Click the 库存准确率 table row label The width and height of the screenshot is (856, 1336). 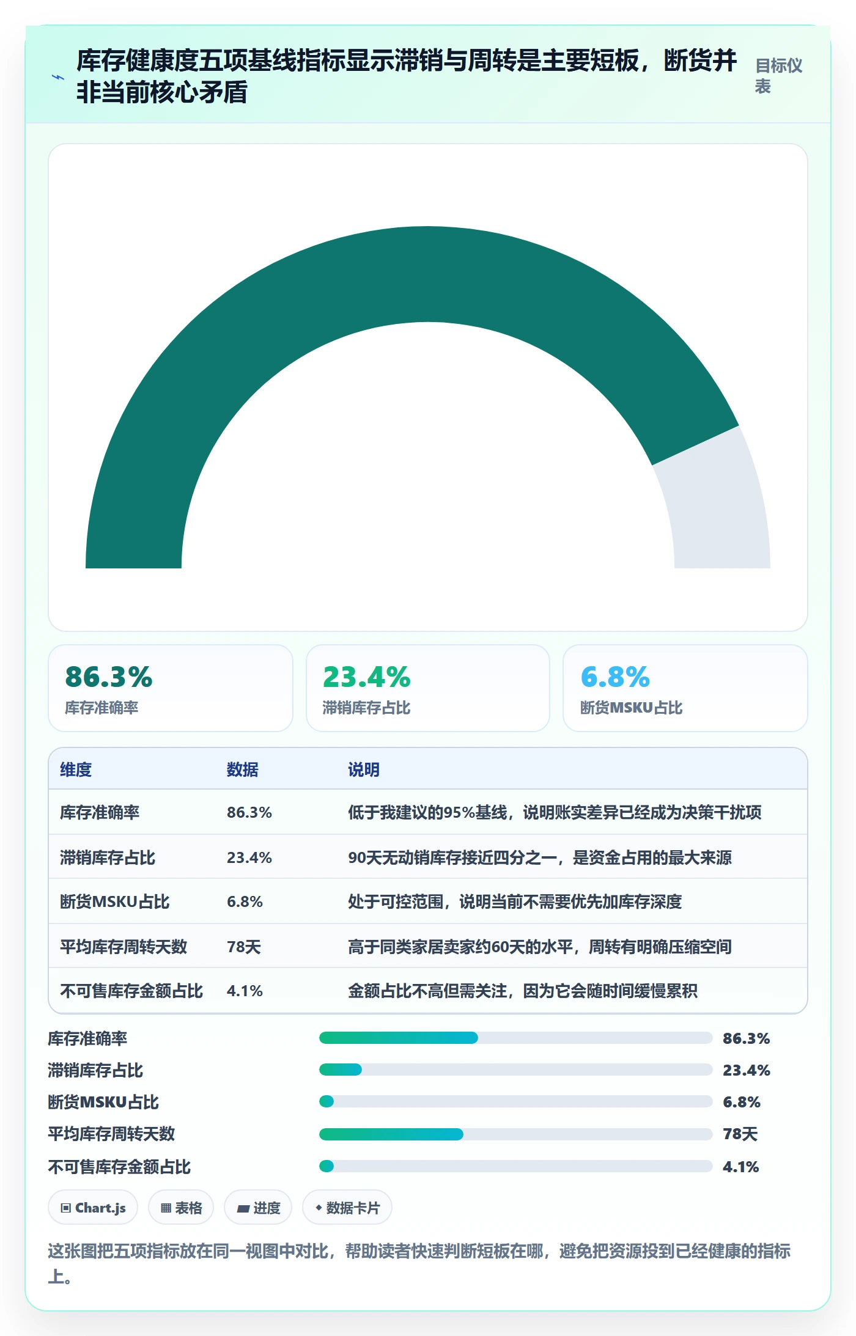click(100, 812)
